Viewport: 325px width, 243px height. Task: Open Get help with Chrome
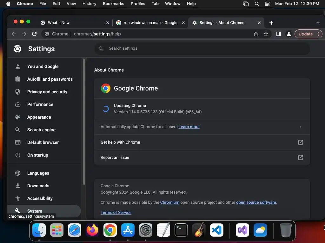202,142
